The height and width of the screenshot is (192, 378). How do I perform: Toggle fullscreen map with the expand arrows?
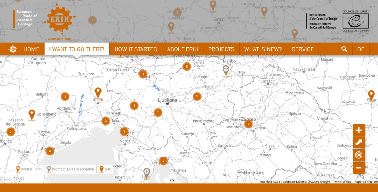coord(358,143)
